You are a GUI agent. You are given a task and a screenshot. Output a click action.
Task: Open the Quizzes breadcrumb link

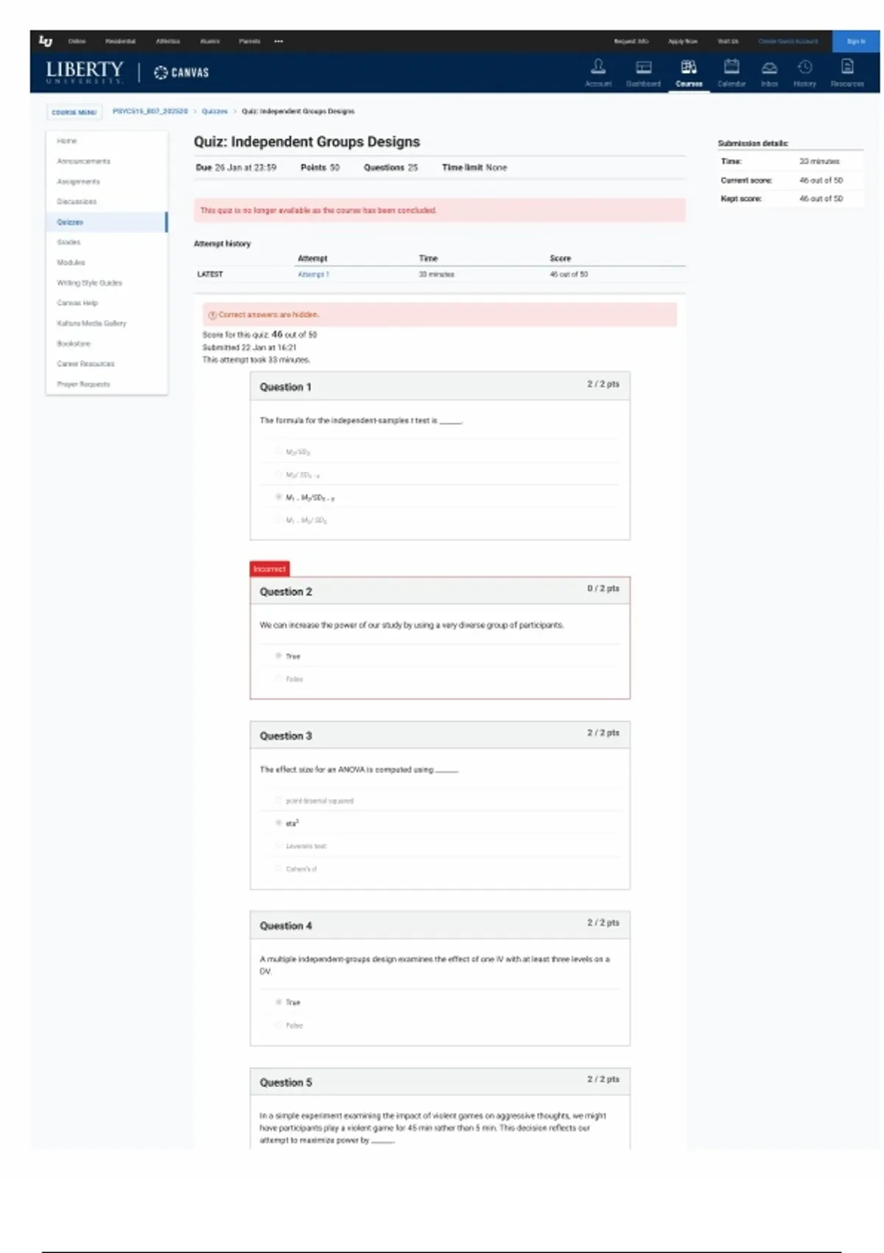pos(214,111)
